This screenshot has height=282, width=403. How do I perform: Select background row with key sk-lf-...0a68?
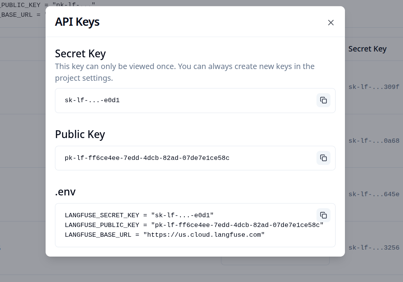[374, 141]
